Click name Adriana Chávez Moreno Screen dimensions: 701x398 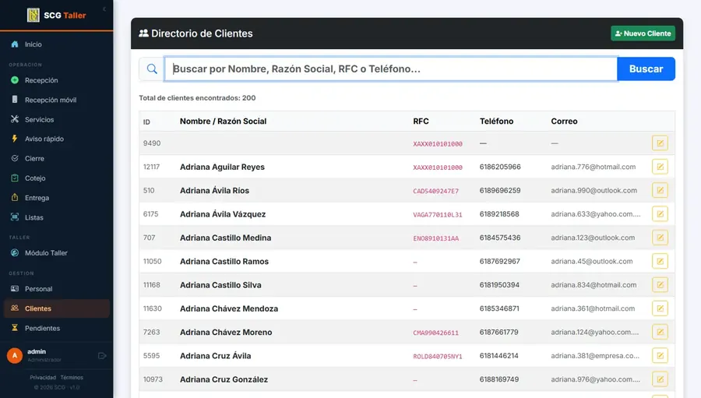pos(226,333)
